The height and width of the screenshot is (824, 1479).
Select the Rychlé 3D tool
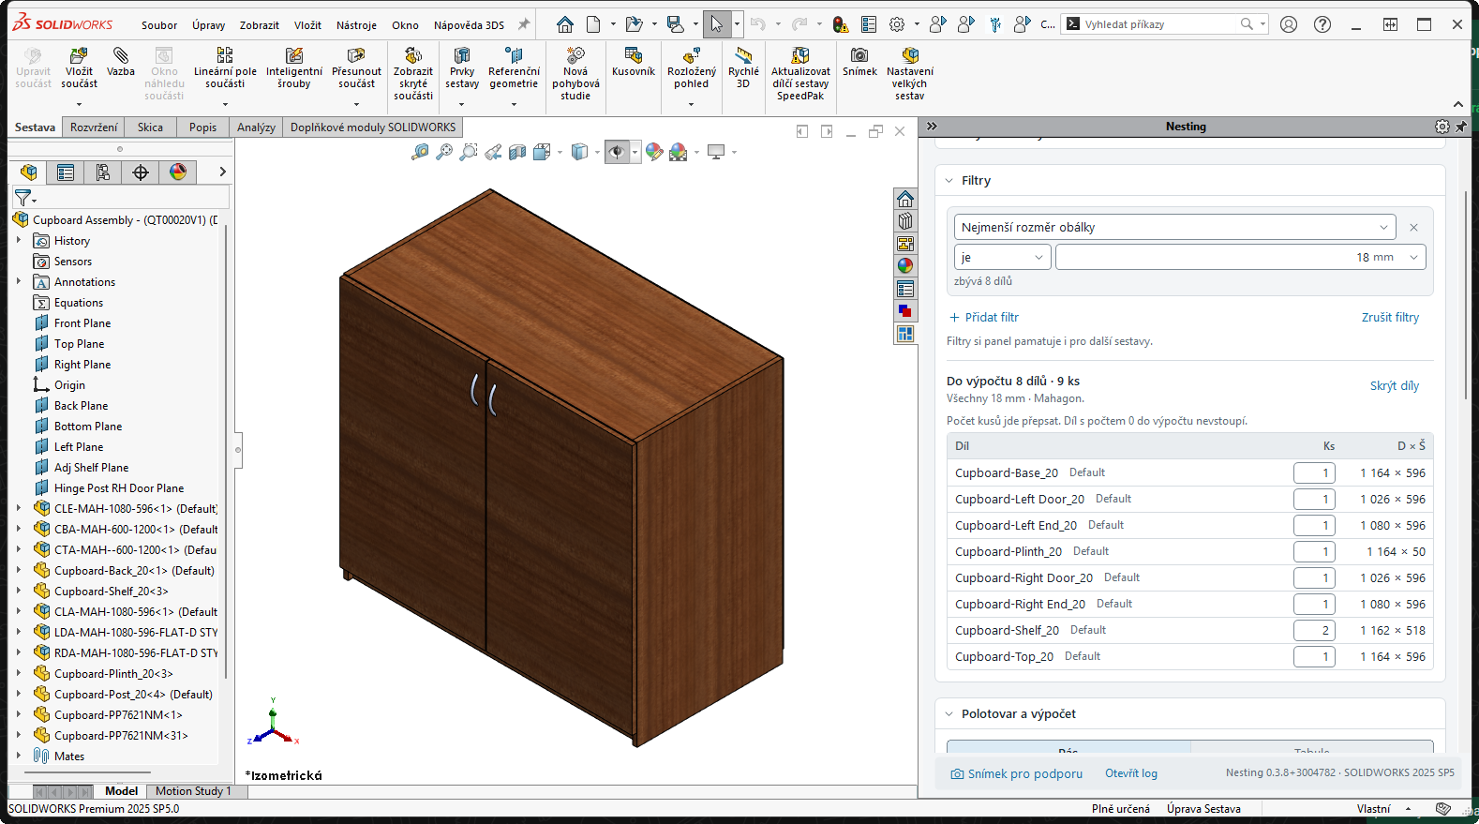[743, 68]
